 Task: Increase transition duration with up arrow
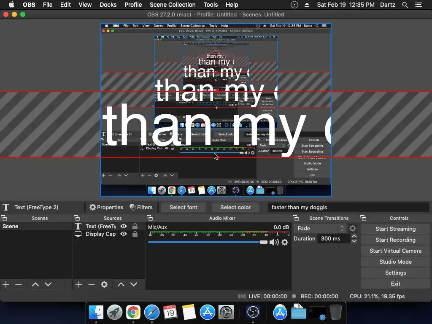coord(354,236)
